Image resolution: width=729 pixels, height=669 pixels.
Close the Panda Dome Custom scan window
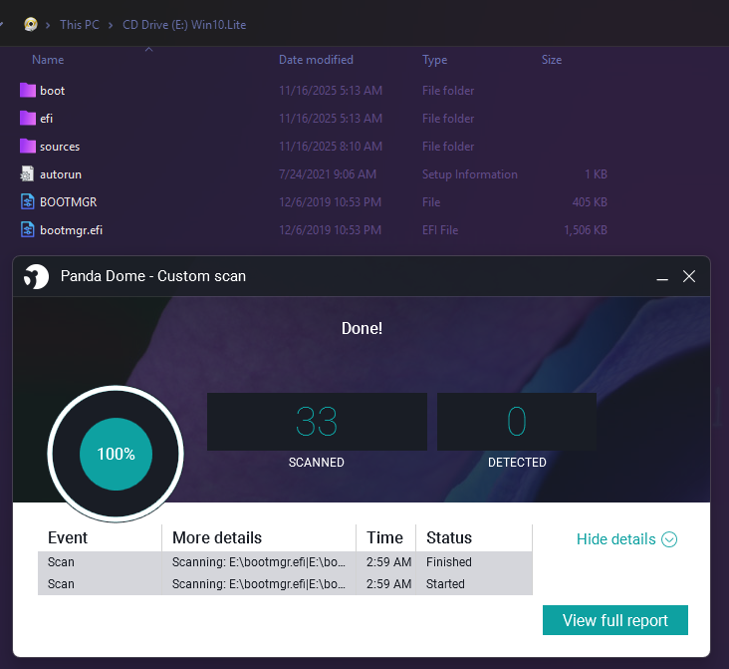(689, 276)
